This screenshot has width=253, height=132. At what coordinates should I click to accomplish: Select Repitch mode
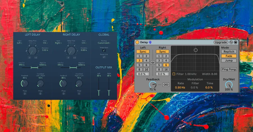pyautogui.click(x=229, y=52)
